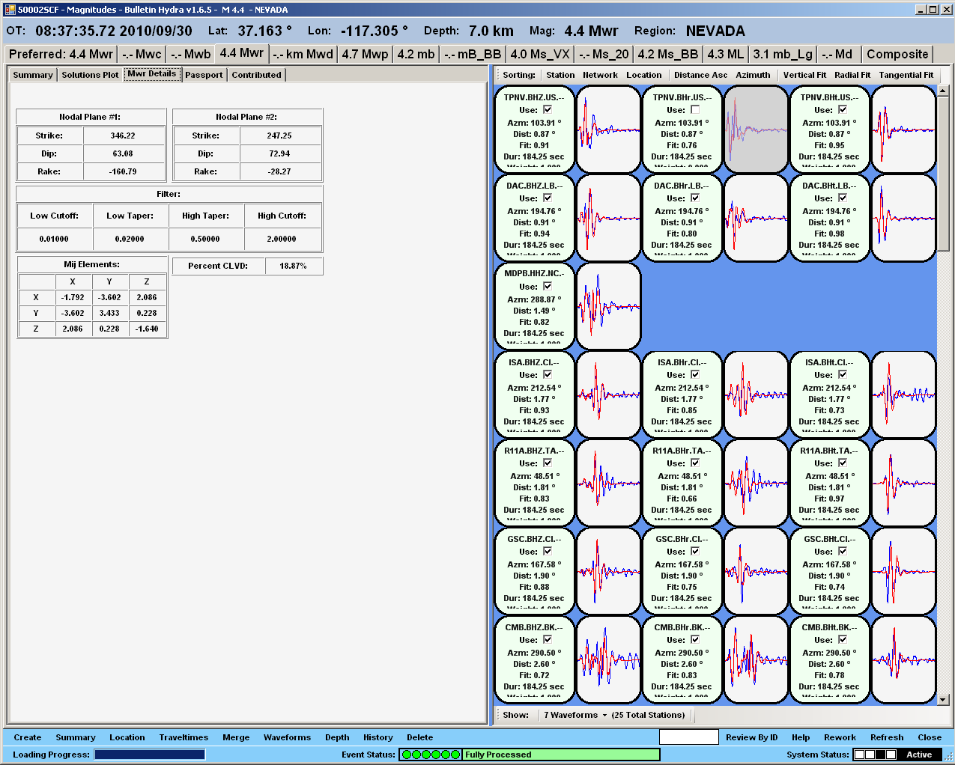Open Merge from bottom bar
The image size is (955, 765).
point(236,737)
